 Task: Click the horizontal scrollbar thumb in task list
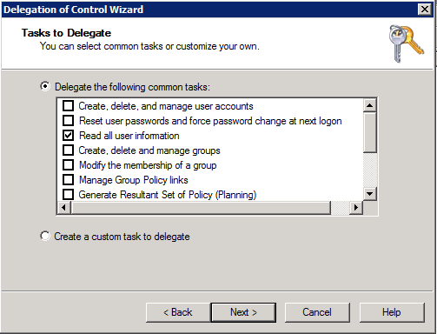201,208
